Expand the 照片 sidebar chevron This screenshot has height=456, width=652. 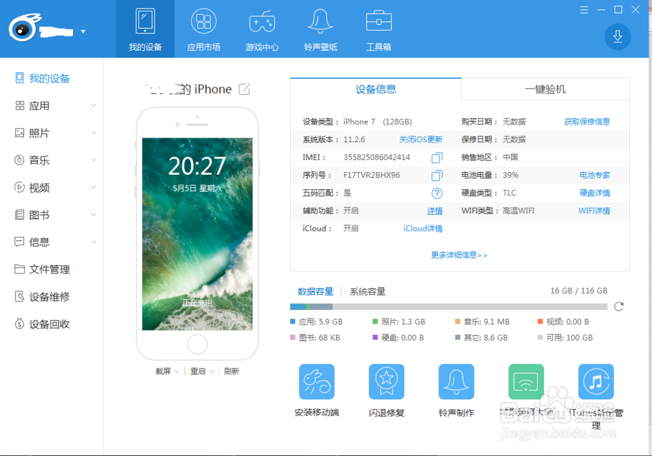click(x=93, y=132)
